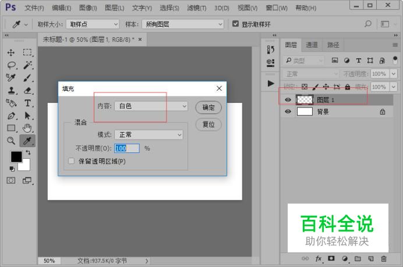Toggle type layer filter
Screen dimensions: 403x267
(x=359, y=60)
